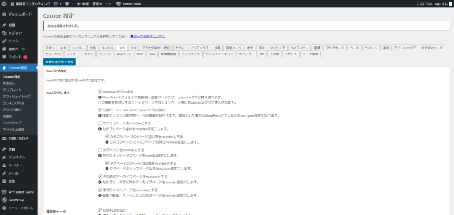Switch to the スキン tab
Viewport: 454px width, 215px height.
pyautogui.click(x=50, y=48)
